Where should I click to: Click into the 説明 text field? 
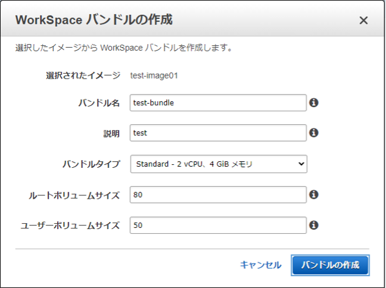218,133
